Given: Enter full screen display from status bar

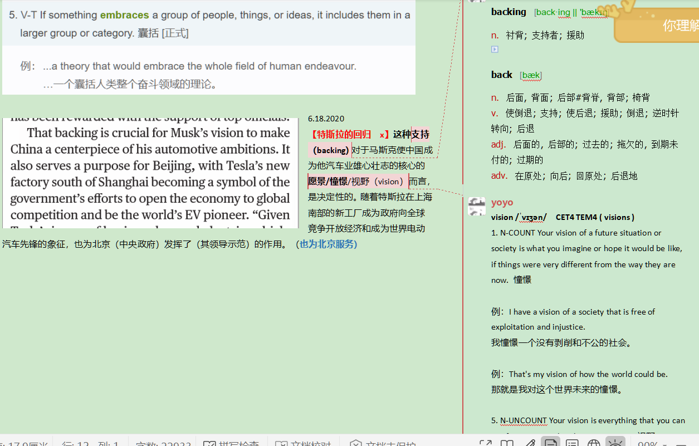Looking at the screenshot, I should 485,443.
